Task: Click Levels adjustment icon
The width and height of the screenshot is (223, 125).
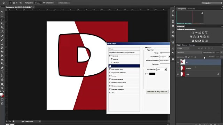Action: [196, 33]
